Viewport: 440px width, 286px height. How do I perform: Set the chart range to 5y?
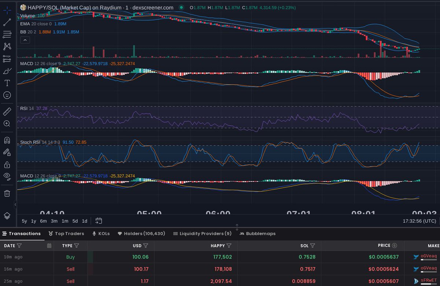coord(24,221)
